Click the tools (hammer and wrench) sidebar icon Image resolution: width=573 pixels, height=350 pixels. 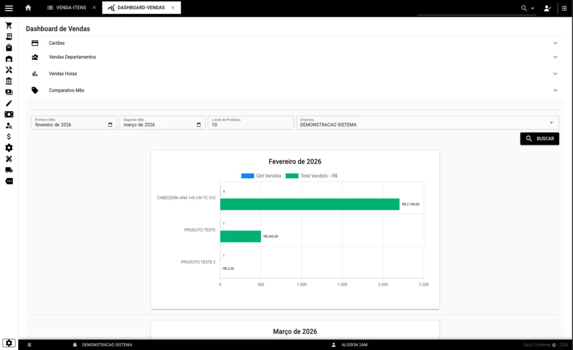tap(8, 69)
